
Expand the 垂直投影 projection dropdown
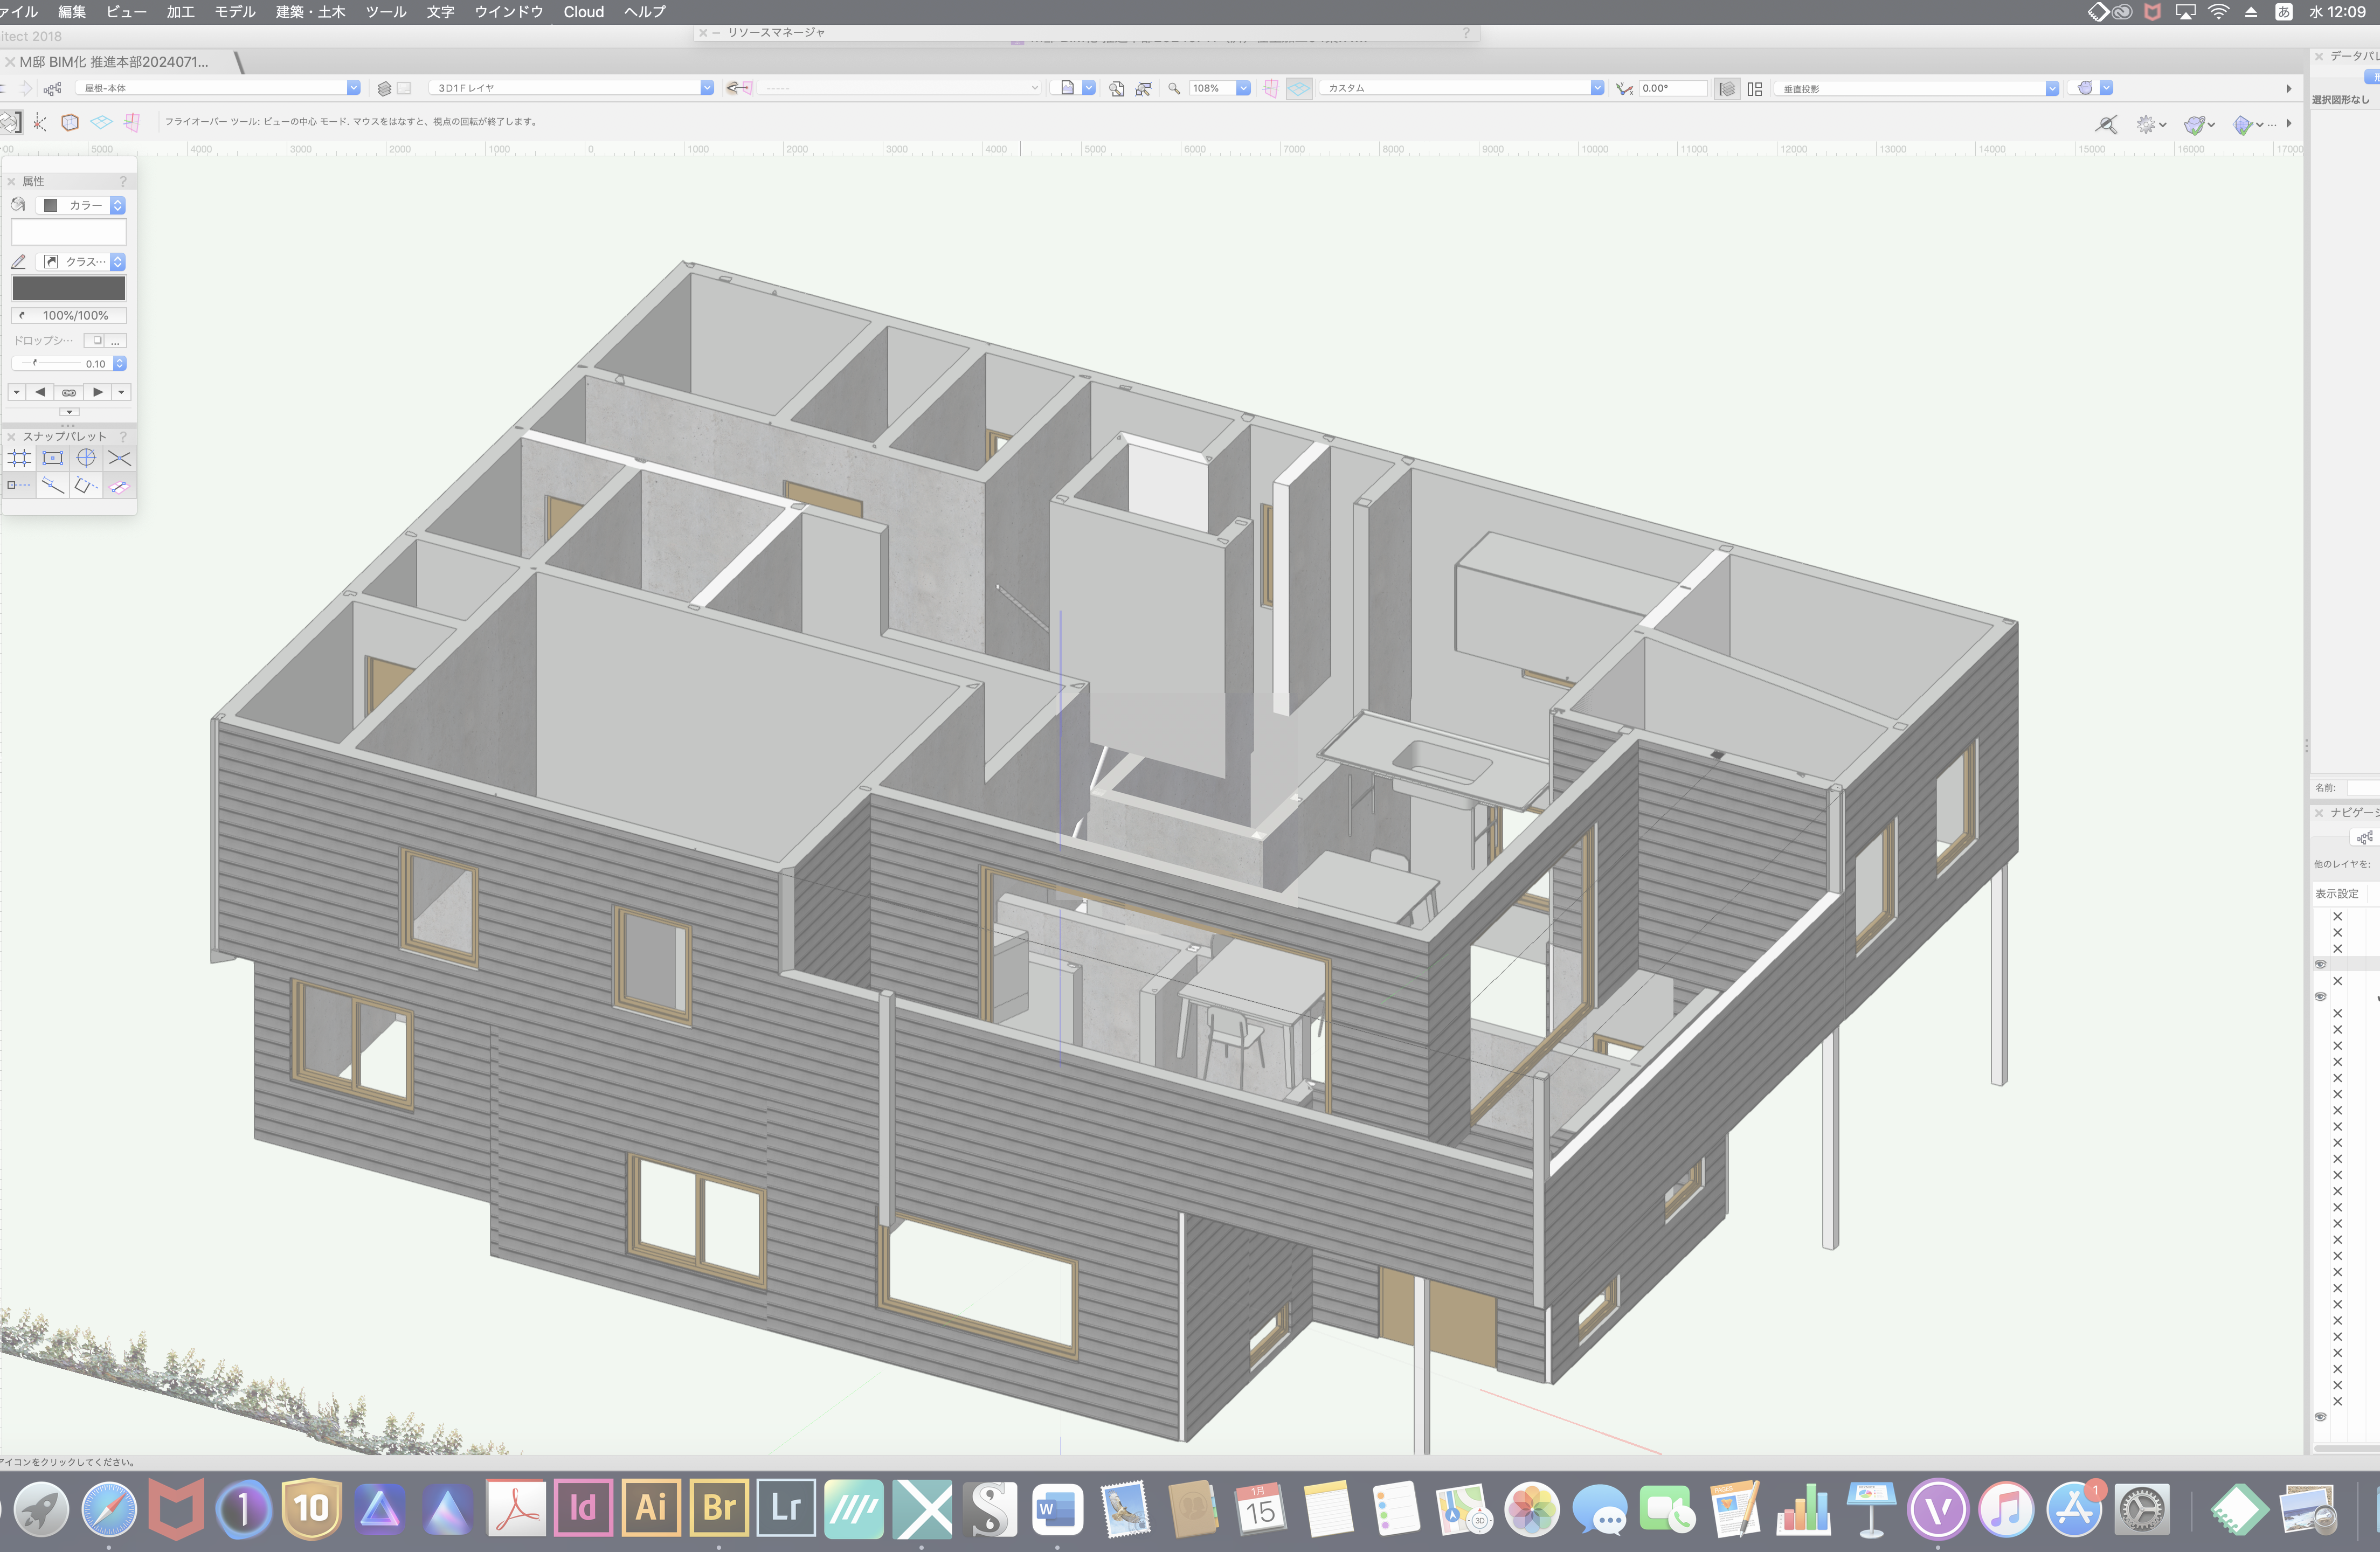[x=2052, y=88]
